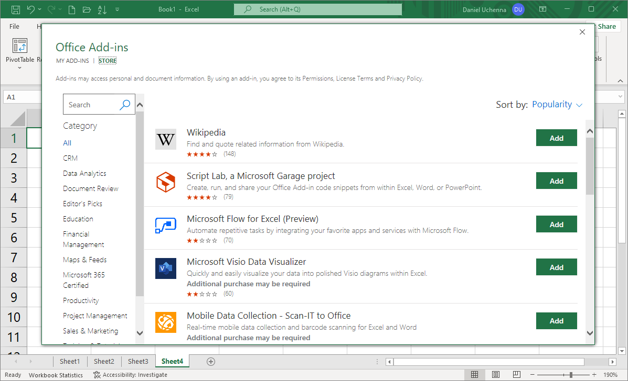Select the Data Analytics category
The height and width of the screenshot is (381, 628).
pyautogui.click(x=84, y=173)
